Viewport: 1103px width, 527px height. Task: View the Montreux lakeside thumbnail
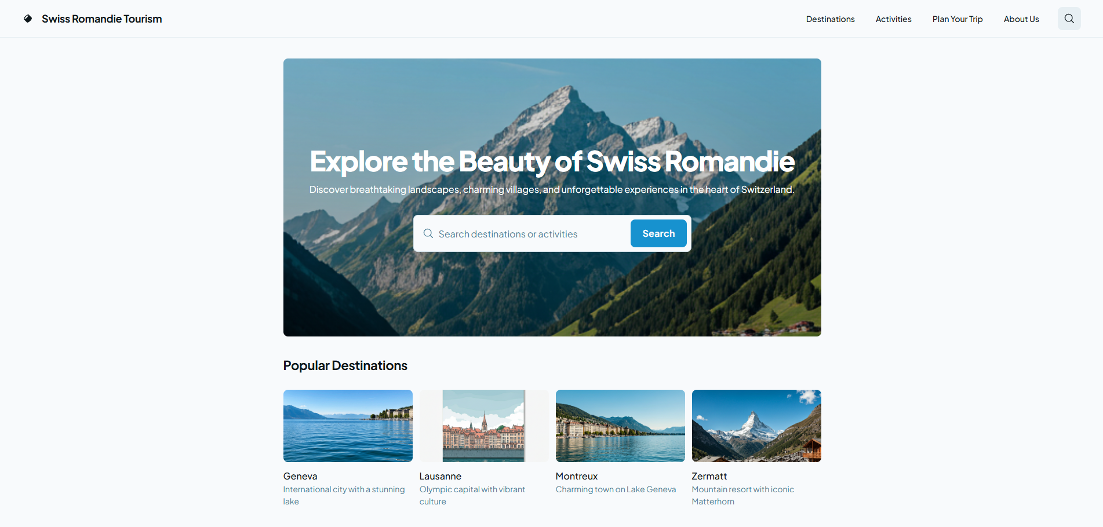coord(620,426)
